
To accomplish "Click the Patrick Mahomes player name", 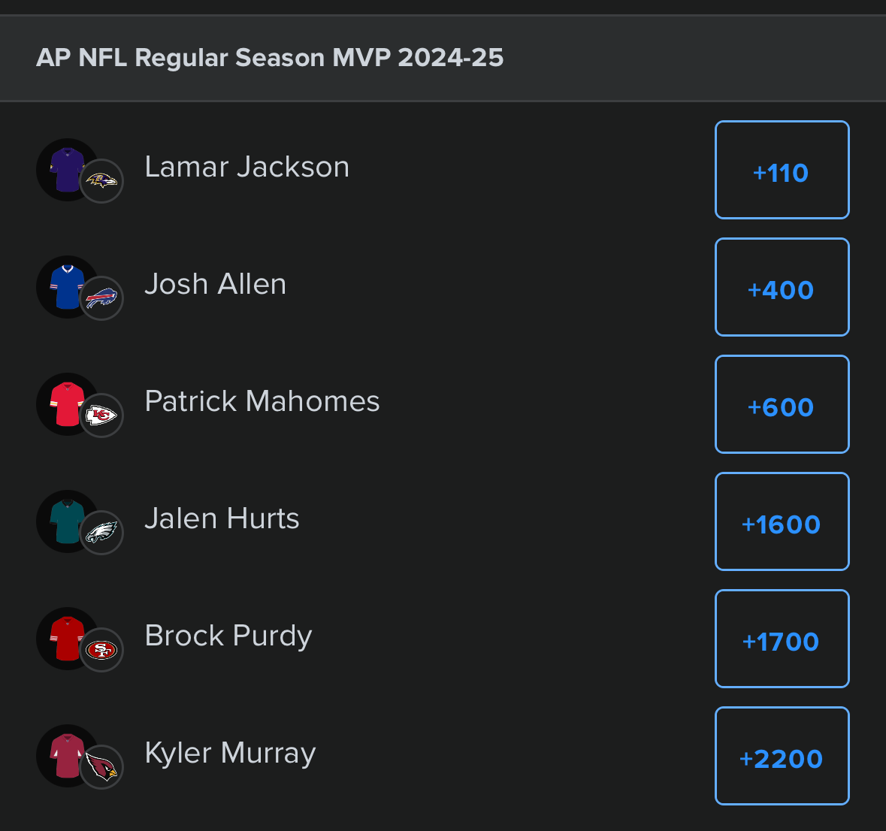I will tap(262, 401).
